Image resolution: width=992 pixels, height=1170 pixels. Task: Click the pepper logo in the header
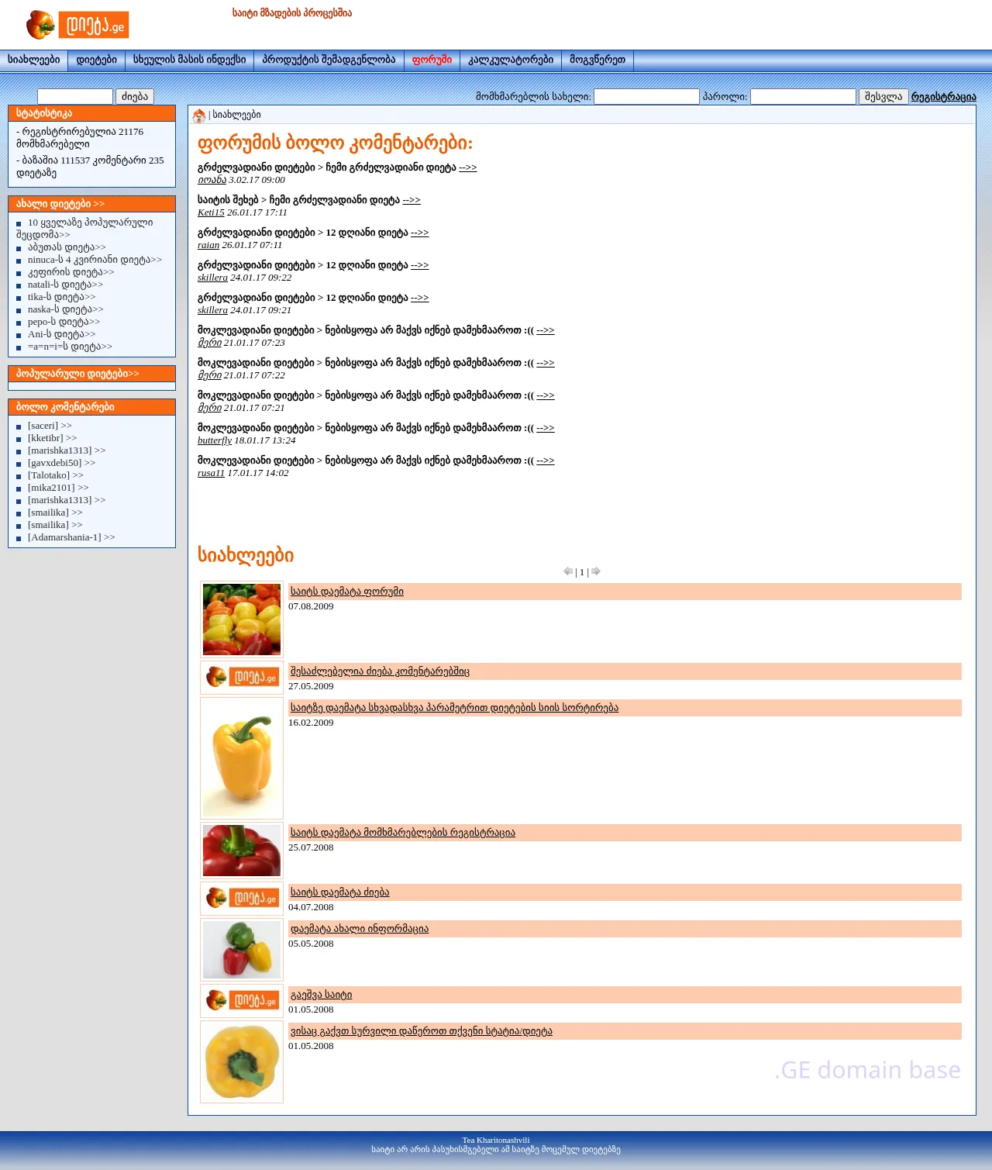click(77, 25)
